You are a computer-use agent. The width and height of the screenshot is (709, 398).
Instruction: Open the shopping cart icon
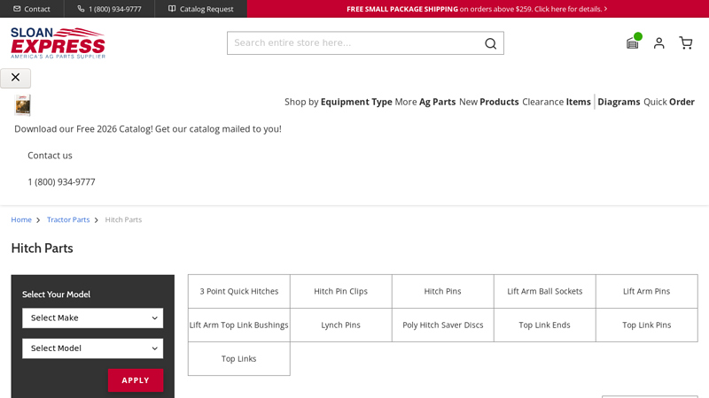click(685, 42)
